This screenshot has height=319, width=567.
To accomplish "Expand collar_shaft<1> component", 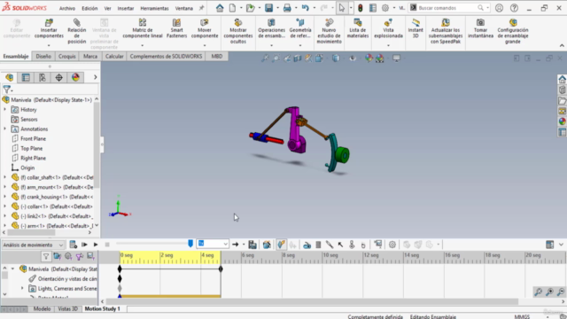I will point(4,177).
